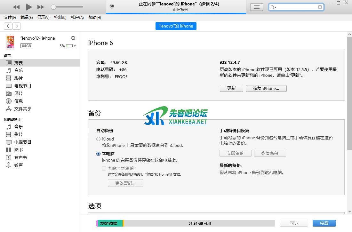Open the list view icon near search
This screenshot has height=232, width=352.
pos(256,7)
